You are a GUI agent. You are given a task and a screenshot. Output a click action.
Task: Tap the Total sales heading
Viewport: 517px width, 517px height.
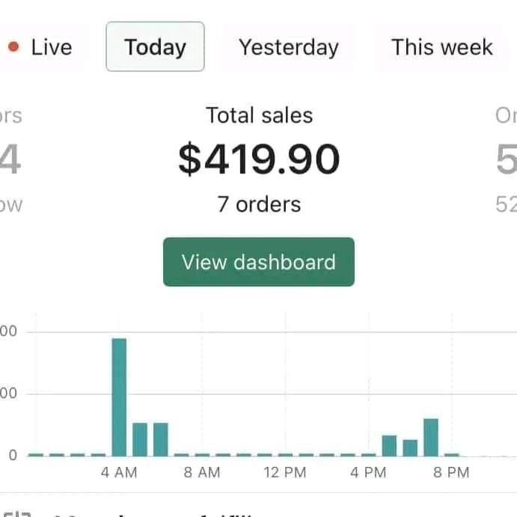point(259,115)
